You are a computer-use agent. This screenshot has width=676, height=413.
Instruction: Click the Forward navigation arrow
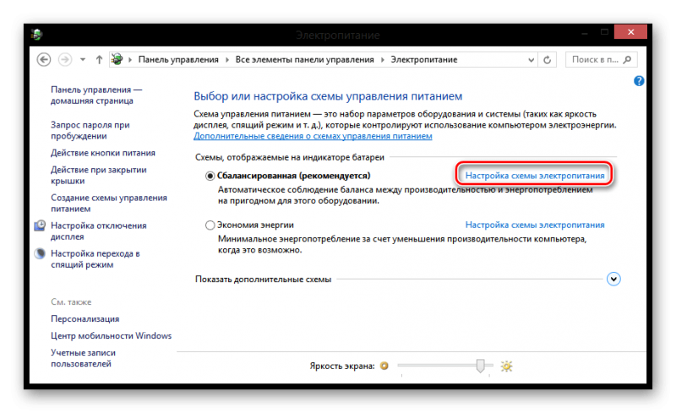(x=65, y=60)
